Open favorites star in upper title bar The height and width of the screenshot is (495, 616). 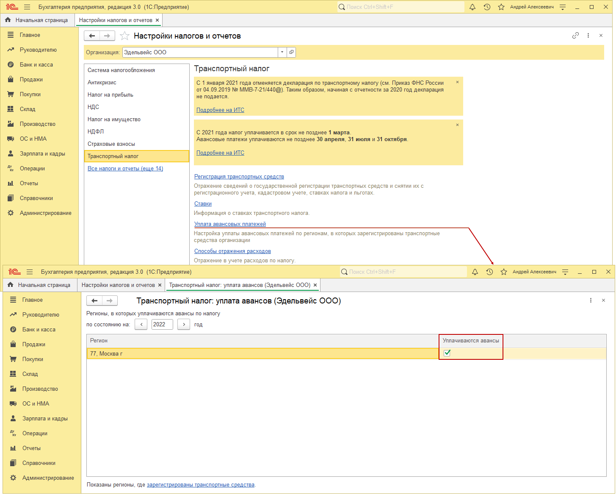(x=501, y=7)
